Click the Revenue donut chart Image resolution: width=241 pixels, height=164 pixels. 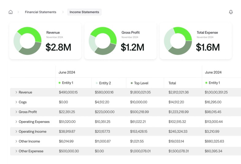pos(28,41)
